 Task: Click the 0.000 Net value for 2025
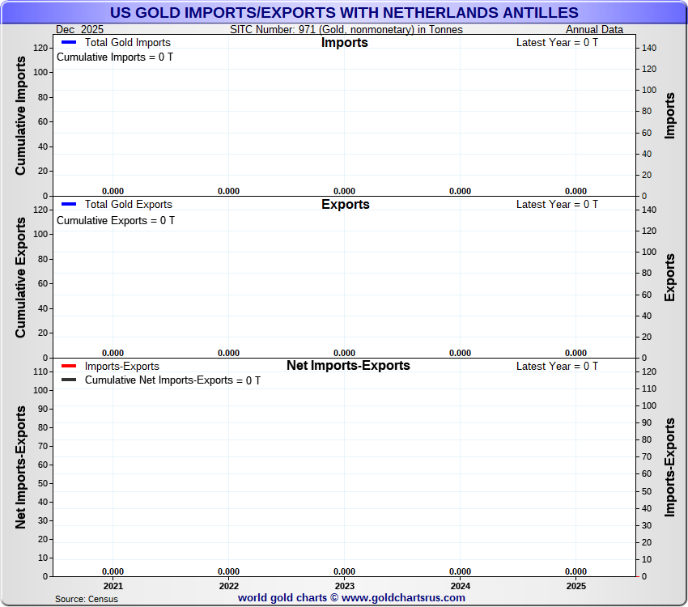(x=576, y=571)
